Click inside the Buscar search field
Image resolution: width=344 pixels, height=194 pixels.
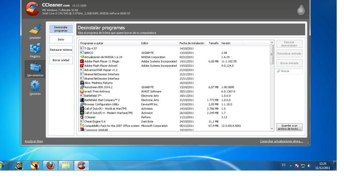(x=289, y=71)
